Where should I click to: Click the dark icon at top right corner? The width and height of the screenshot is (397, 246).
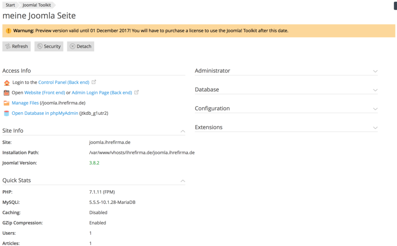pyautogui.click(x=395, y=6)
